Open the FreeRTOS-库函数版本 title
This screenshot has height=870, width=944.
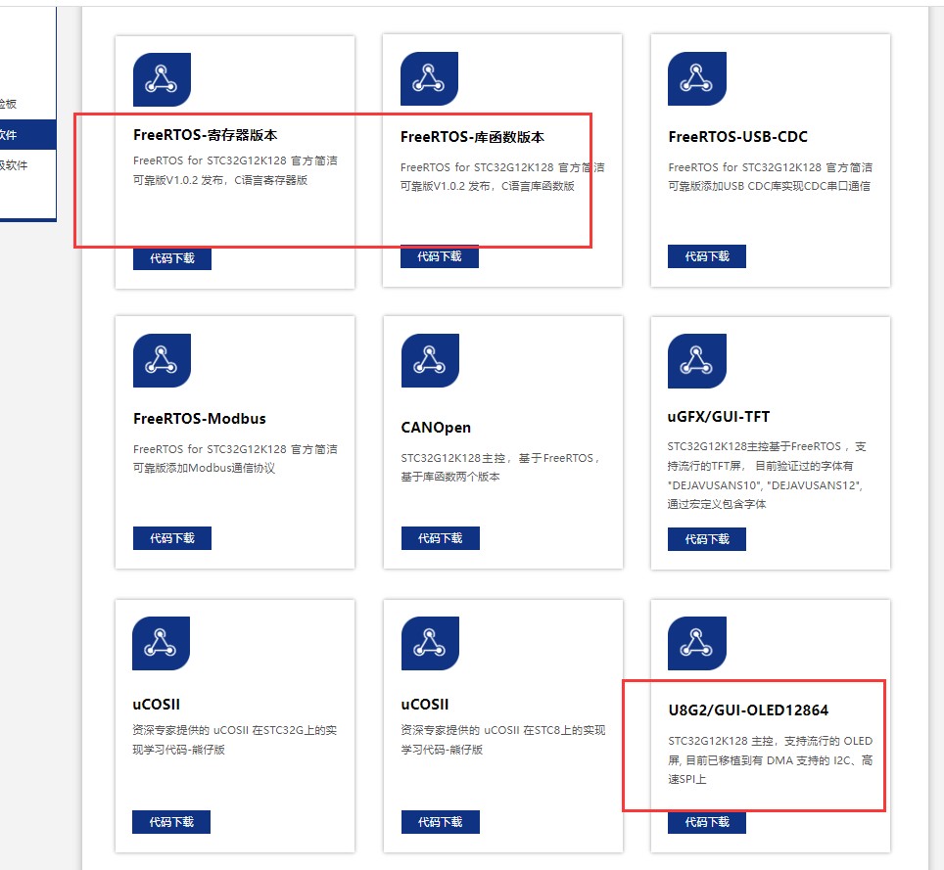click(x=473, y=137)
